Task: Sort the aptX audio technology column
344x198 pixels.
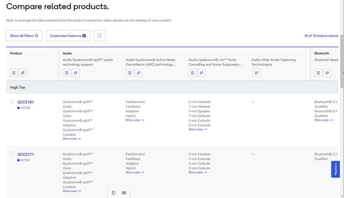Action: coord(75,73)
